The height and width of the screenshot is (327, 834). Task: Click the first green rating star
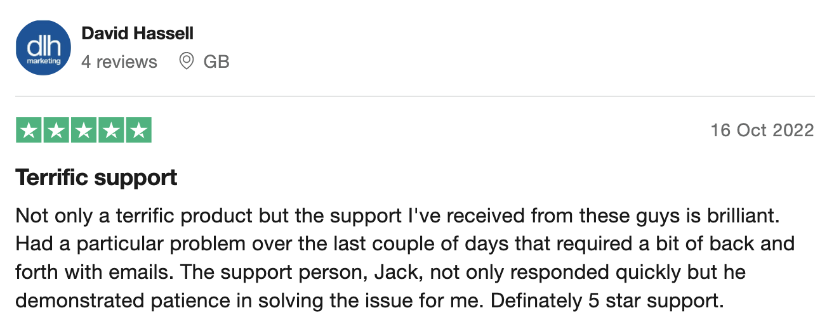[29, 131]
